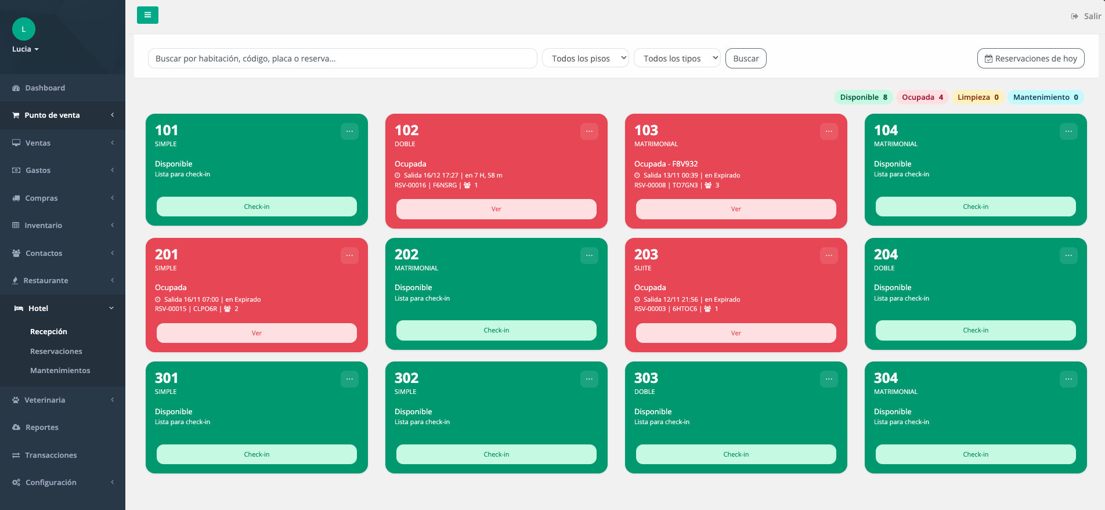Click the Contactos people icon
Image resolution: width=1105 pixels, height=510 pixels.
pos(16,253)
